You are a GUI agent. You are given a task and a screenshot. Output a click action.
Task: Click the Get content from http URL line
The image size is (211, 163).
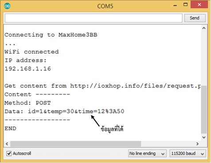pyautogui.click(x=102, y=86)
